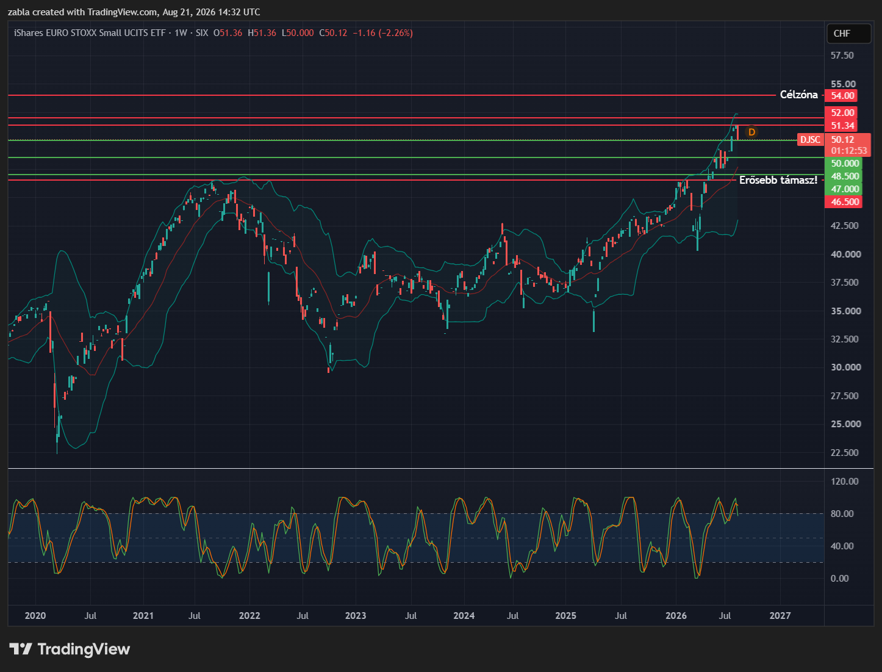Select the green 48.500 price axis label
This screenshot has width=882, height=672.
tap(845, 176)
